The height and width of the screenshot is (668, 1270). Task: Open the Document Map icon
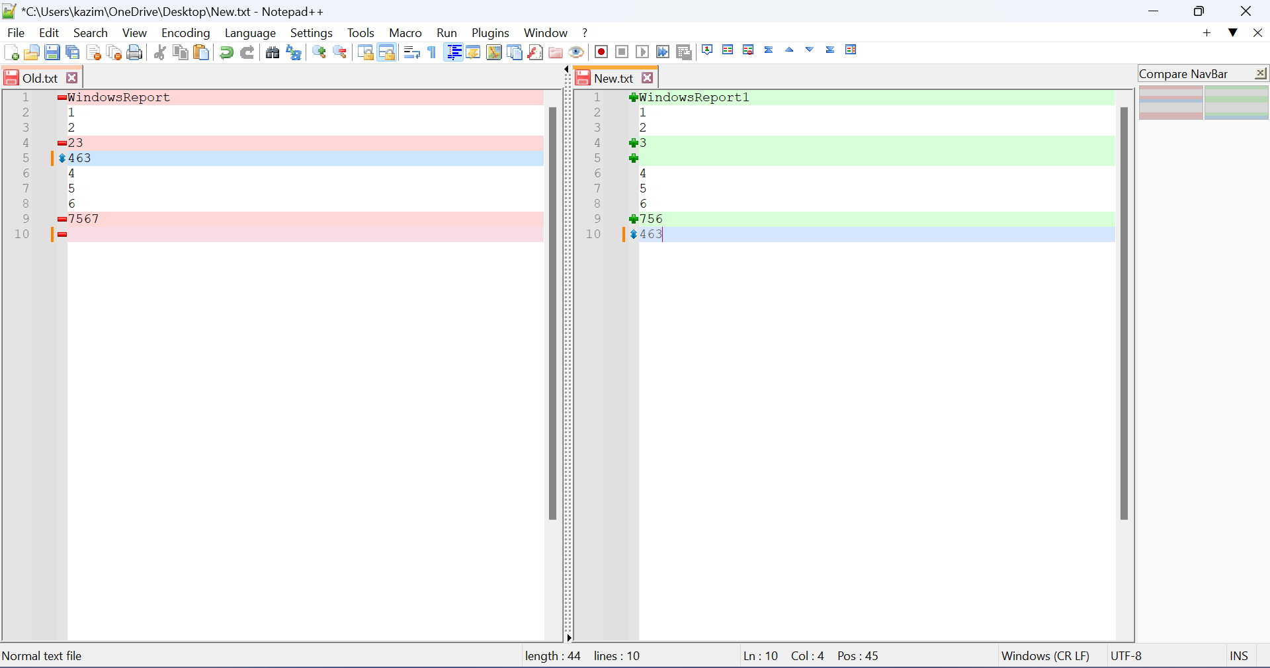coord(493,52)
